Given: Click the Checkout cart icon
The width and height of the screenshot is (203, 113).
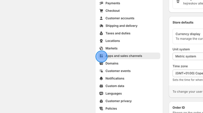Looking at the screenshot, I should [101, 11].
